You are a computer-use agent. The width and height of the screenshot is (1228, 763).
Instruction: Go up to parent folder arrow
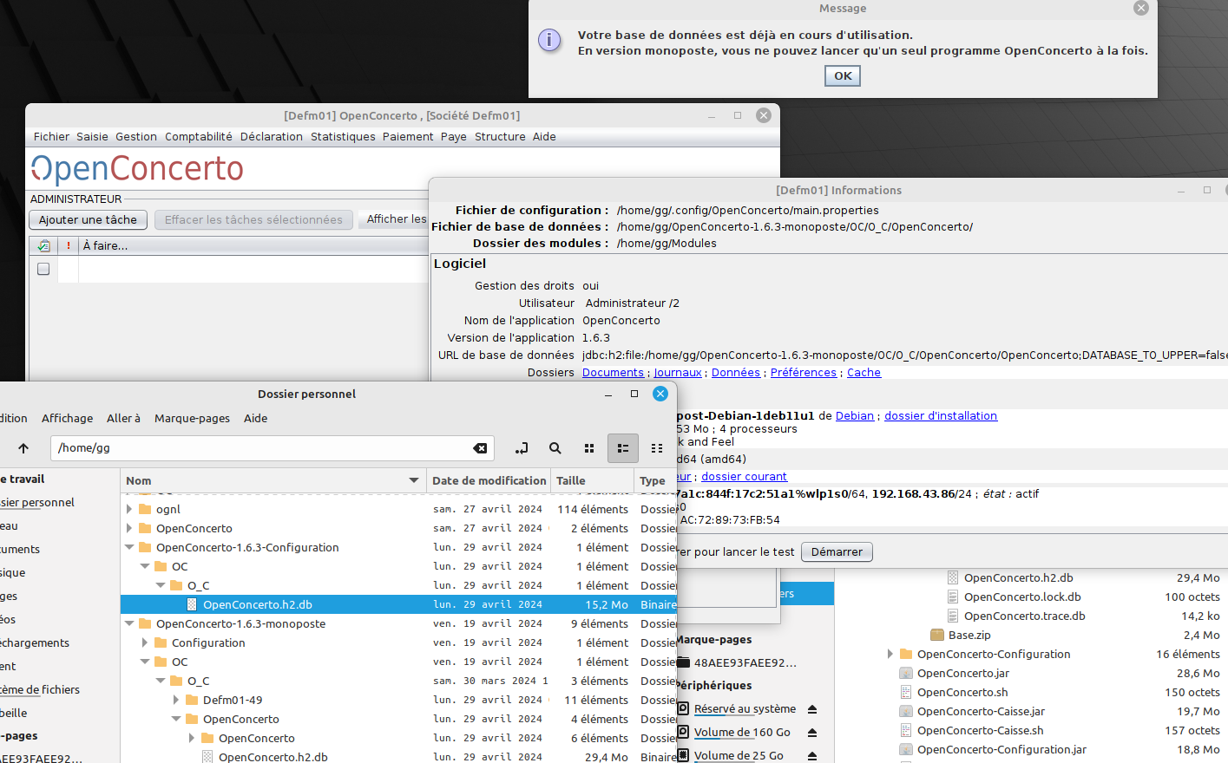point(23,448)
